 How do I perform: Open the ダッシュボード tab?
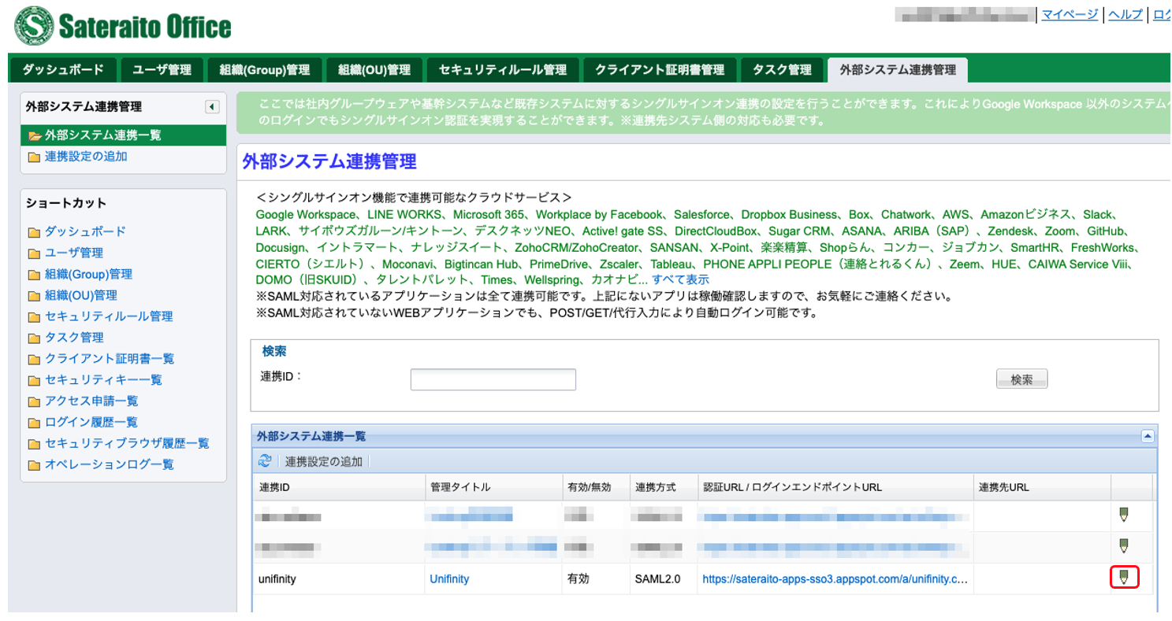(63, 69)
